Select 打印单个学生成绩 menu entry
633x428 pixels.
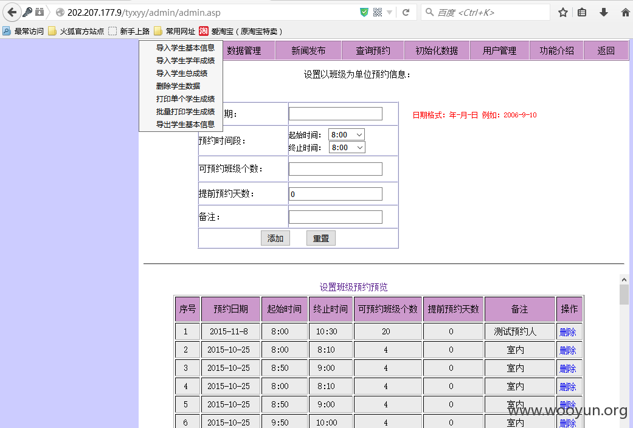tap(185, 99)
